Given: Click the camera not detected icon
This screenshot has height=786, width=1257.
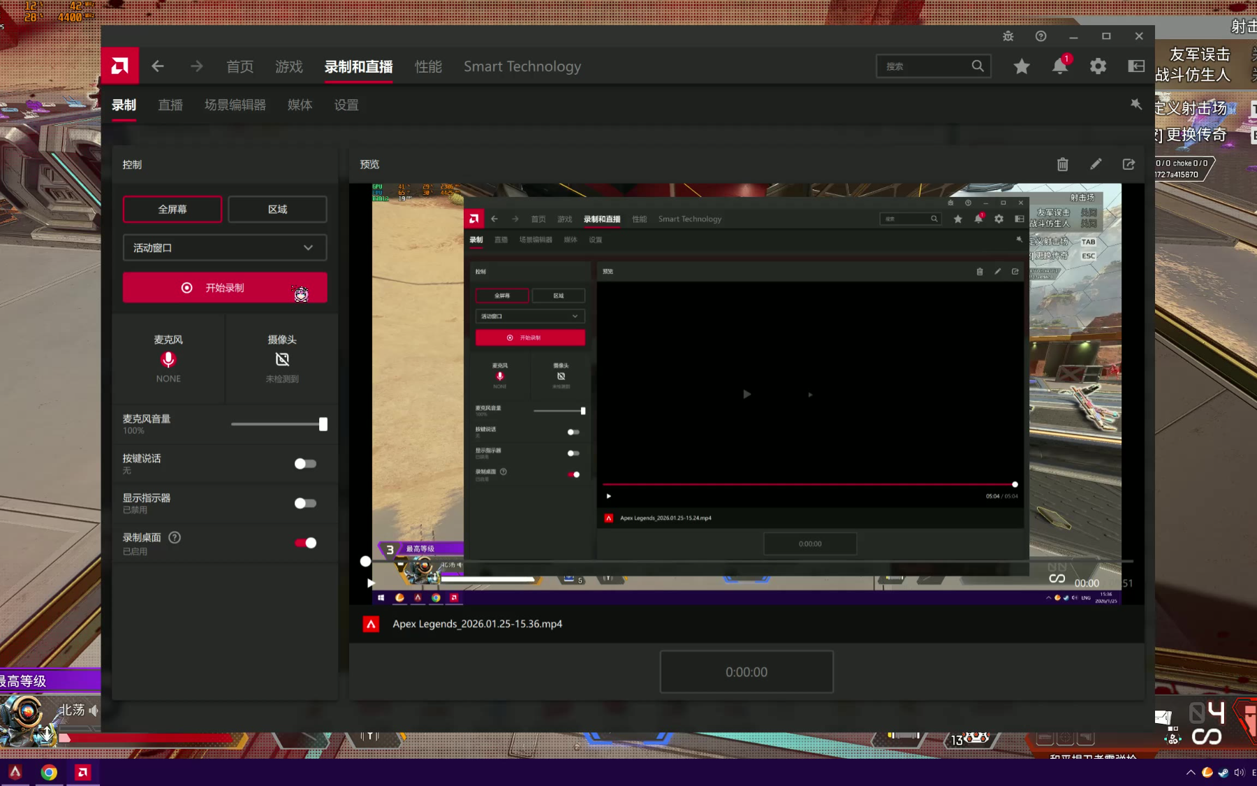Looking at the screenshot, I should click(282, 360).
